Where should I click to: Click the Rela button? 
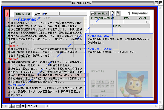coord(96,96)
